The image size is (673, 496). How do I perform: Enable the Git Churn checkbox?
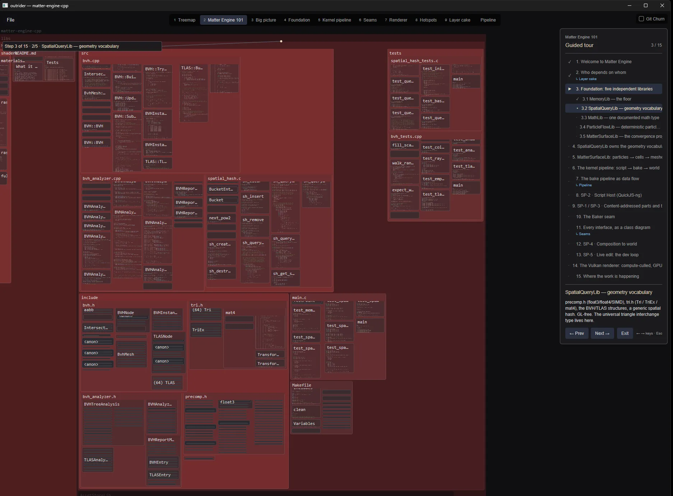(641, 19)
